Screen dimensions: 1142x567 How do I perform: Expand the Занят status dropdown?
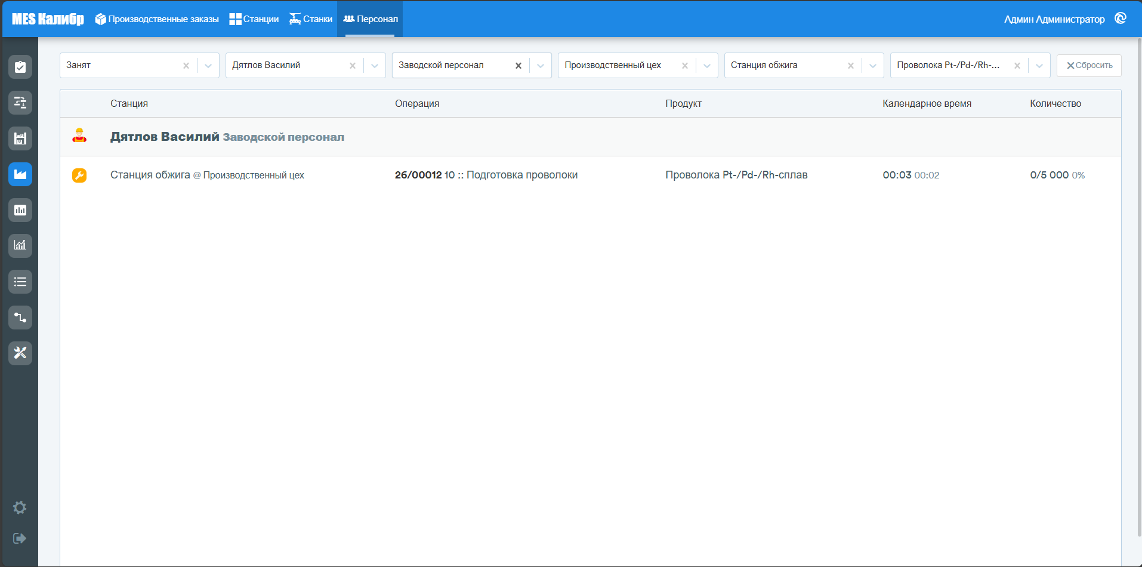[x=208, y=66]
